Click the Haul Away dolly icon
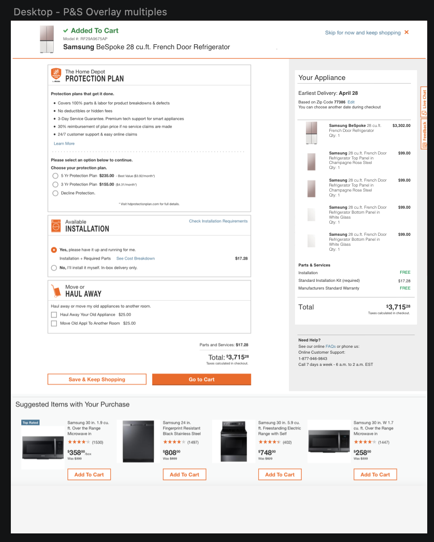 click(56, 291)
